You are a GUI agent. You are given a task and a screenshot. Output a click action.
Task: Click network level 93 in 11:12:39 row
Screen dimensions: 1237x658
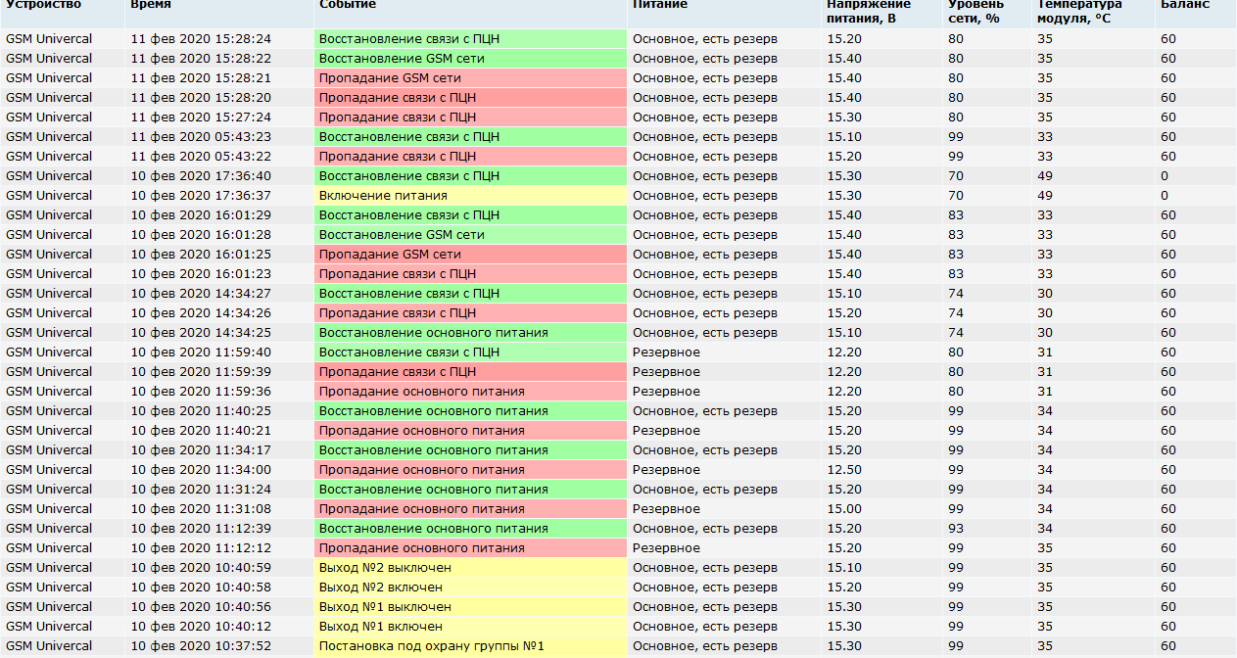(x=956, y=529)
